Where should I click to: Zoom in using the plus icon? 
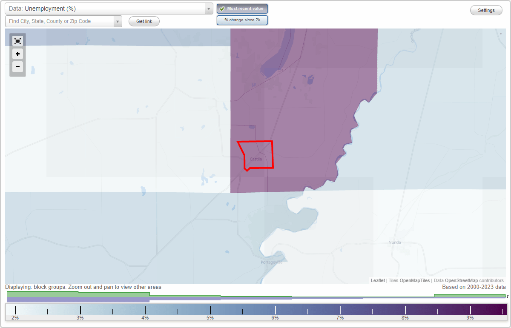17,54
